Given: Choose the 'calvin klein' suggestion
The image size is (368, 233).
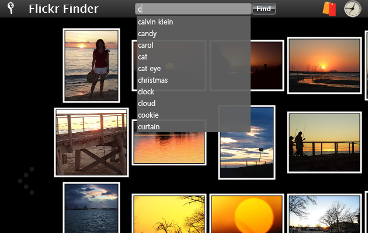Looking at the screenshot, I should [x=193, y=22].
